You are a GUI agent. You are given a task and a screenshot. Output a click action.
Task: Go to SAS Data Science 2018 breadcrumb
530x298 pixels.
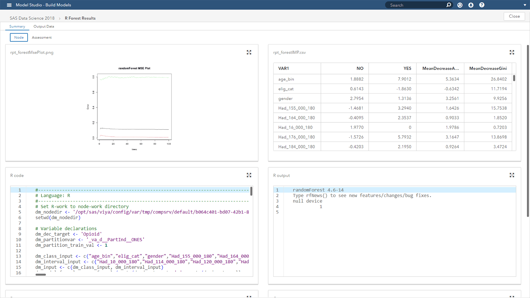coord(32,18)
